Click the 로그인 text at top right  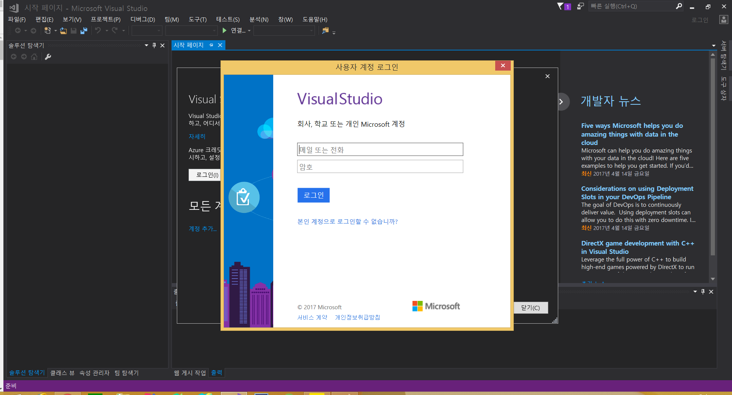pyautogui.click(x=700, y=20)
